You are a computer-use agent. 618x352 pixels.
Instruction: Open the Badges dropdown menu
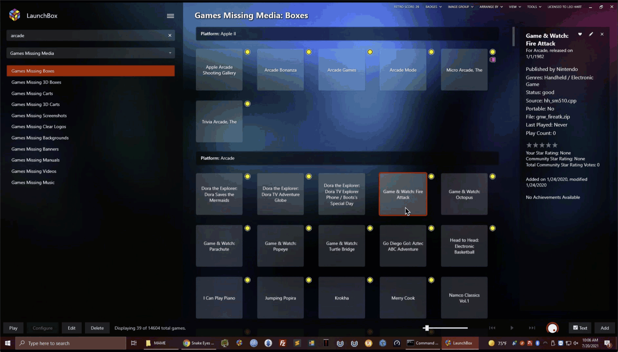pos(433,7)
